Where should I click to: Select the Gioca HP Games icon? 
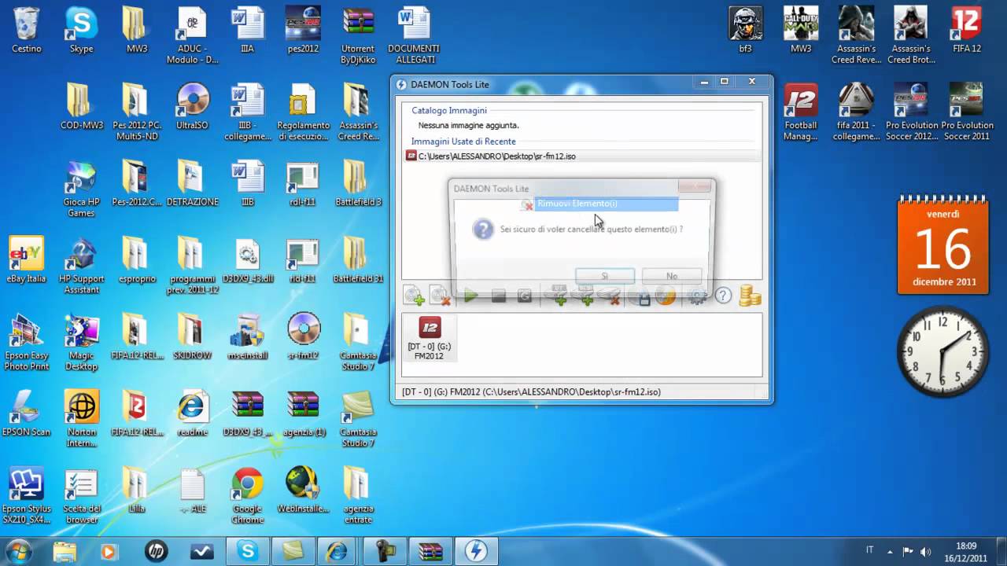click(x=82, y=189)
